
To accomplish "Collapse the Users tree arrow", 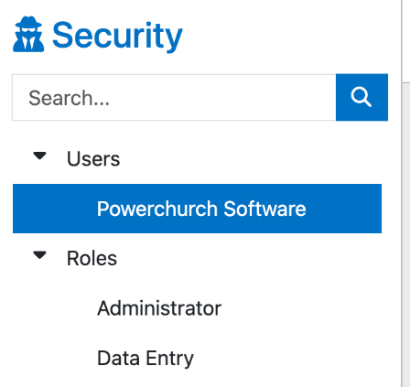I will coord(39,156).
